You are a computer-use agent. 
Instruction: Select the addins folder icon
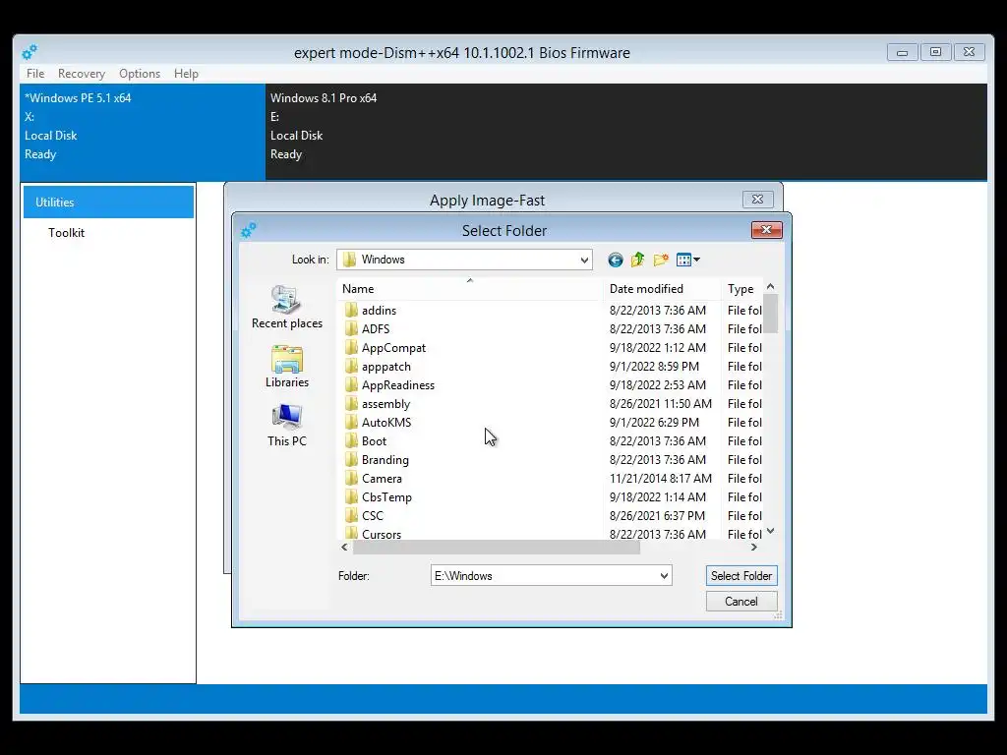351,310
